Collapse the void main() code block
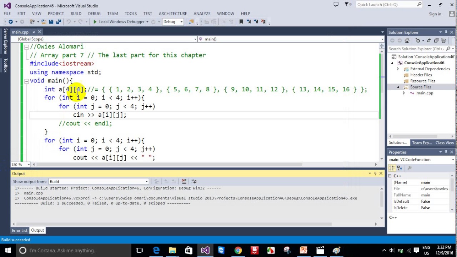 (26, 81)
